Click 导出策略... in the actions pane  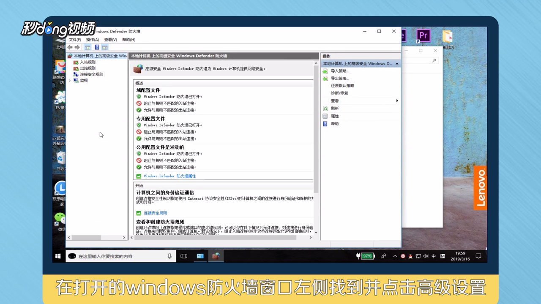[340, 79]
